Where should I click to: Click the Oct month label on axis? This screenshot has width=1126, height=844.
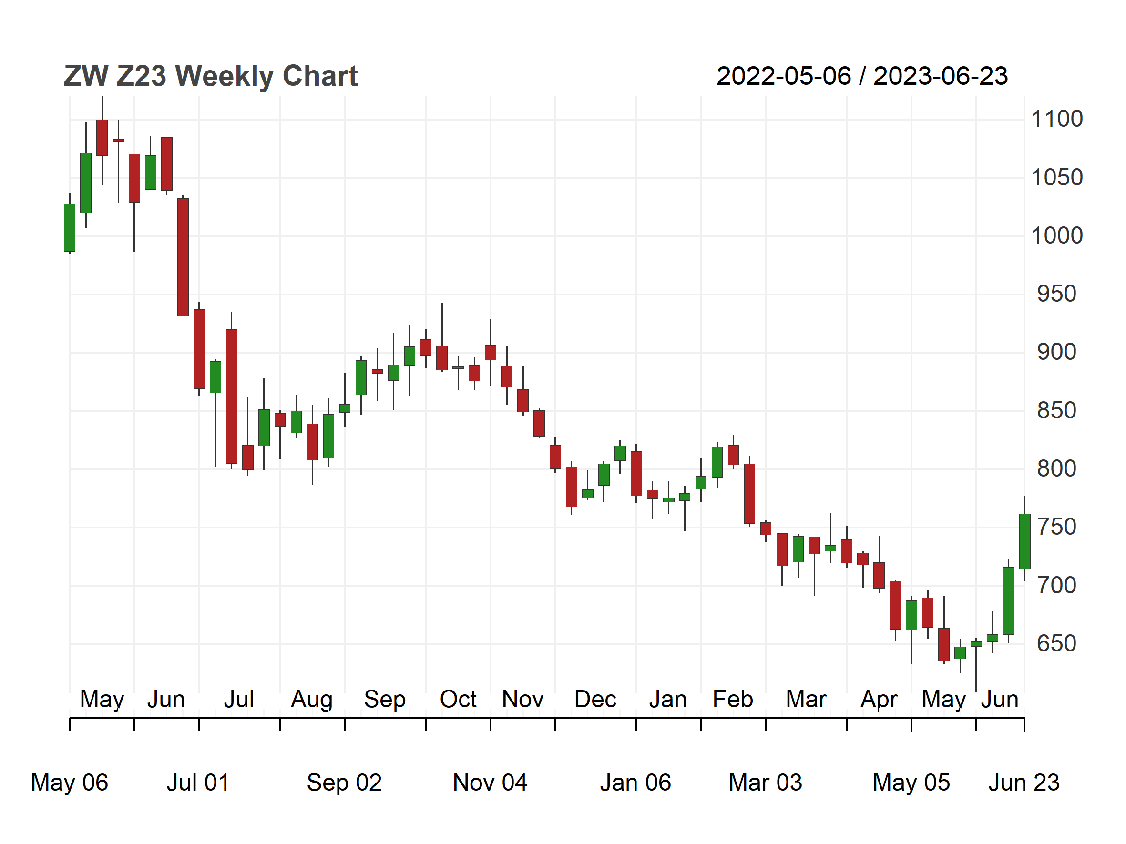(458, 699)
